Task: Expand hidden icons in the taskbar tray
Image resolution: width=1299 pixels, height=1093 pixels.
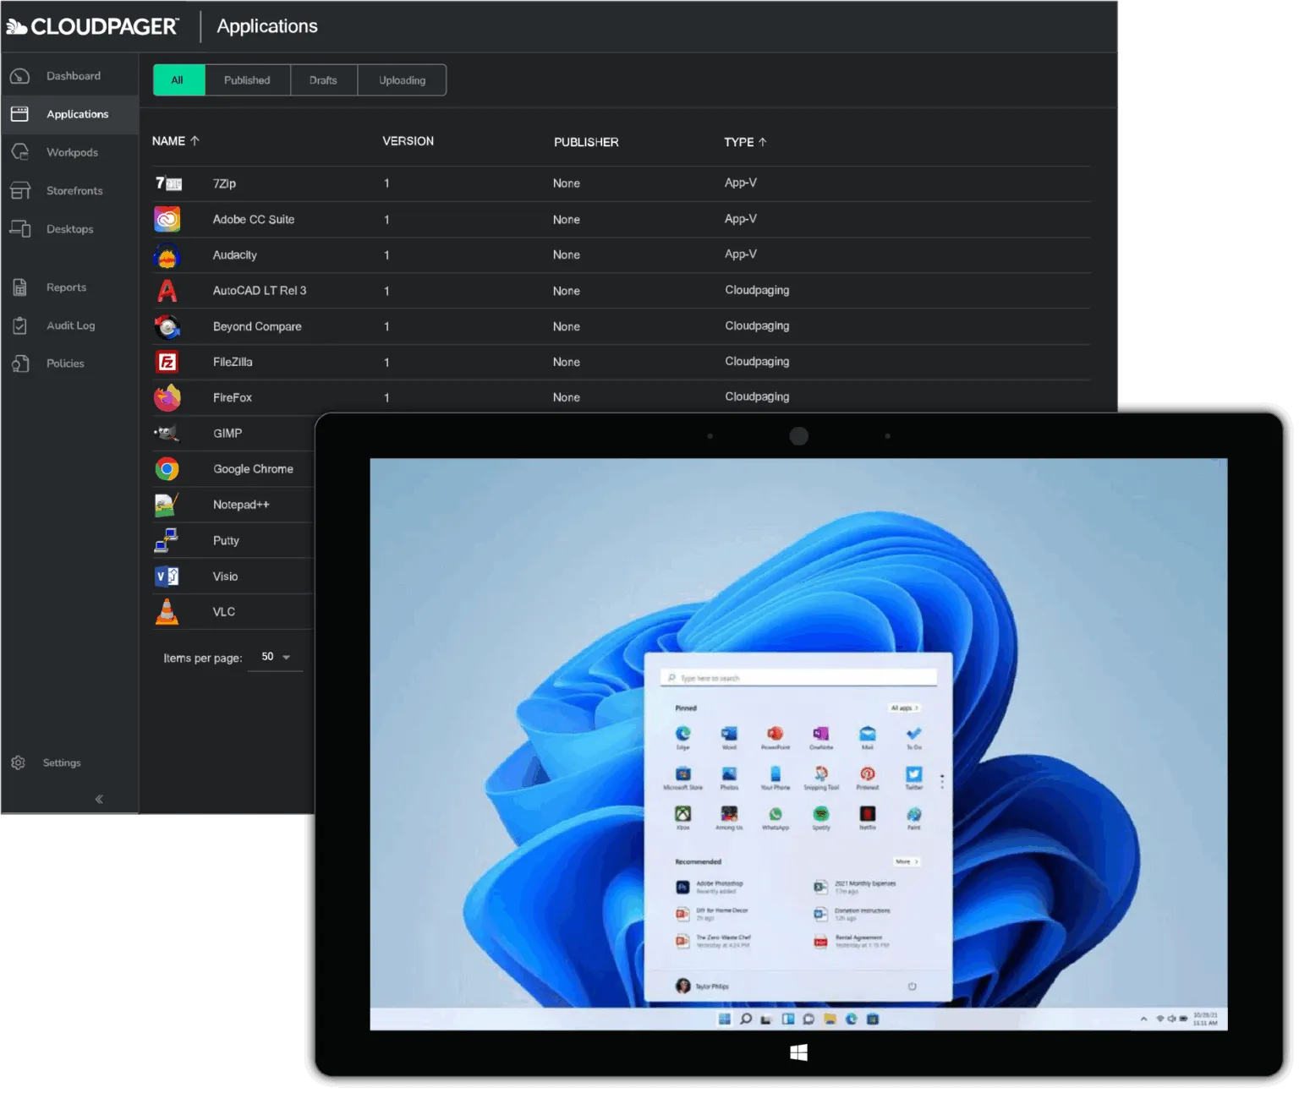Action: (1143, 1019)
